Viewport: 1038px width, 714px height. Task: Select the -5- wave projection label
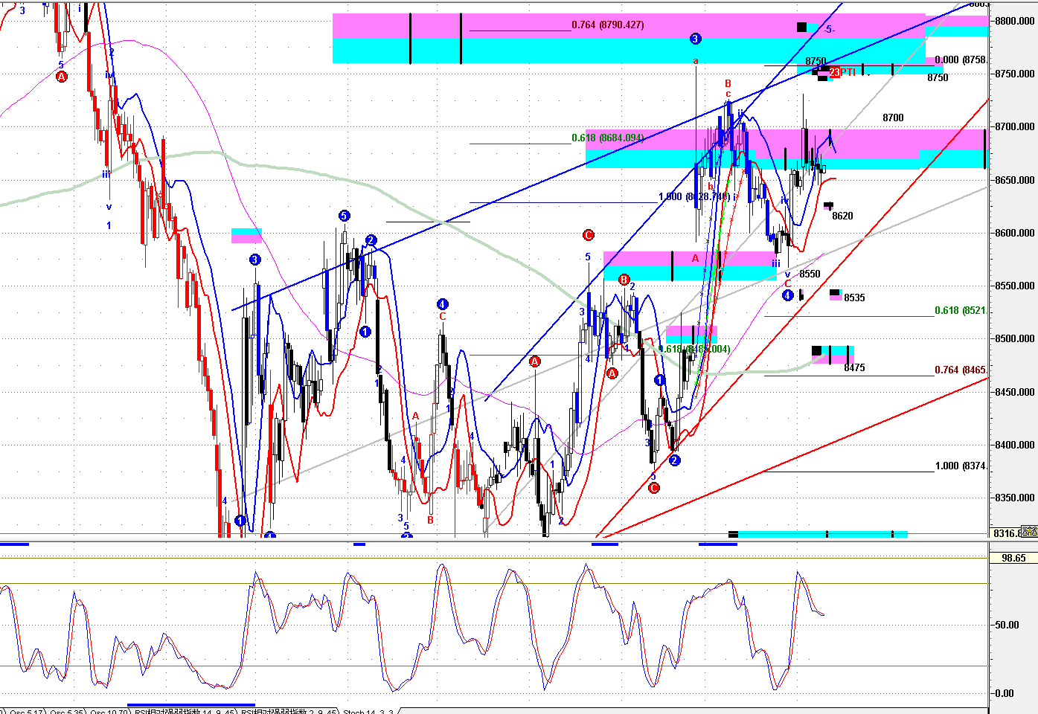(x=830, y=30)
